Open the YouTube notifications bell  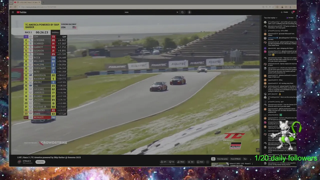click(x=293, y=12)
